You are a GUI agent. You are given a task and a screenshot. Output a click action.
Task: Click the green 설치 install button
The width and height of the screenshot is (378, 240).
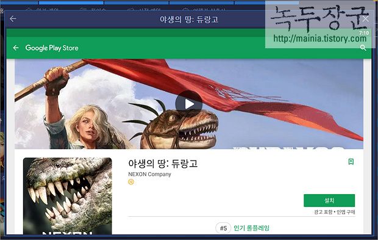[329, 200]
